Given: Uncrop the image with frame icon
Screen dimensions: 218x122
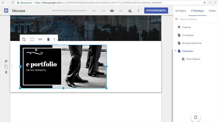Looking at the screenshot, I should 32,39.
